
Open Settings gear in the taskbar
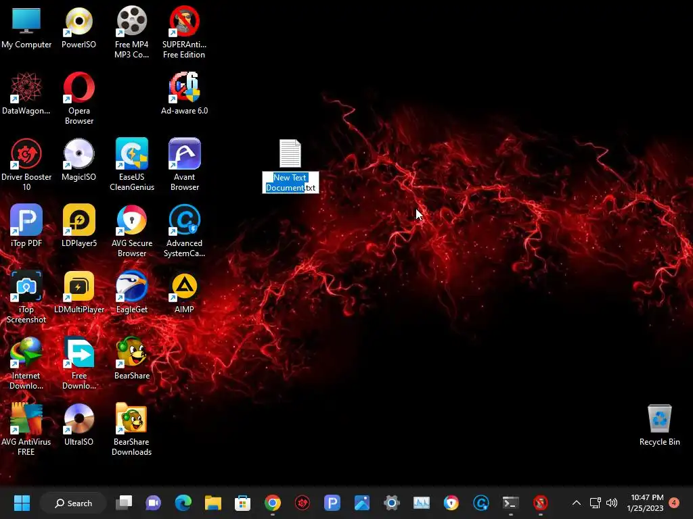point(392,503)
